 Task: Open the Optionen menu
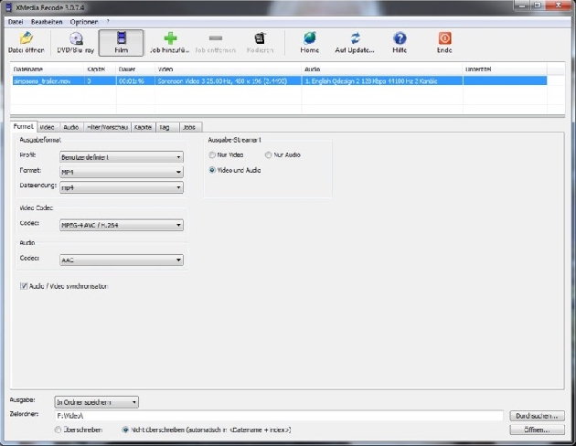(83, 21)
